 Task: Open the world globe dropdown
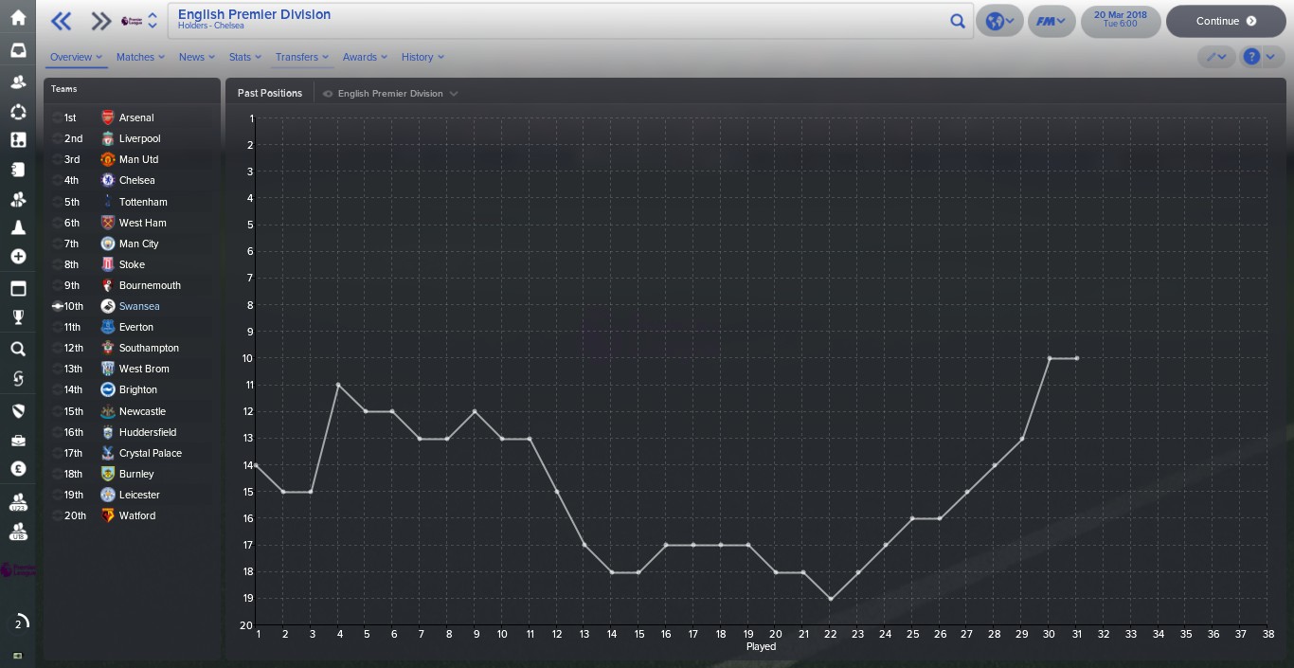click(x=999, y=21)
